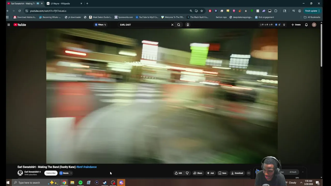Open The Black Vault bookmark
Screen dimensions: 331x186
click(197, 17)
